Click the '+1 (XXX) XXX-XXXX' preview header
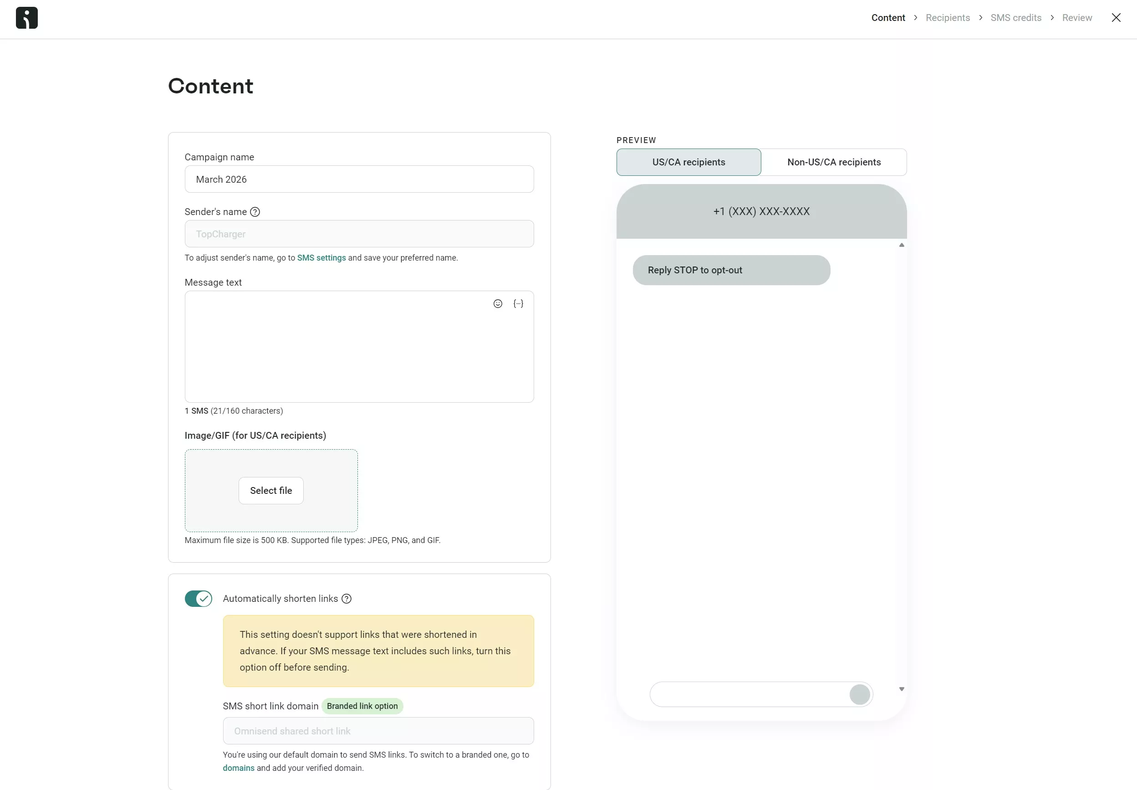The height and width of the screenshot is (790, 1137). point(761,211)
